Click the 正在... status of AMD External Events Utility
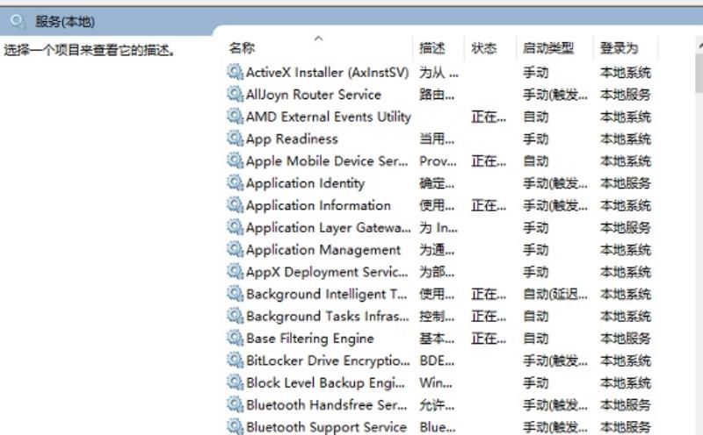Screen dimensions: 703x435 (x=489, y=117)
